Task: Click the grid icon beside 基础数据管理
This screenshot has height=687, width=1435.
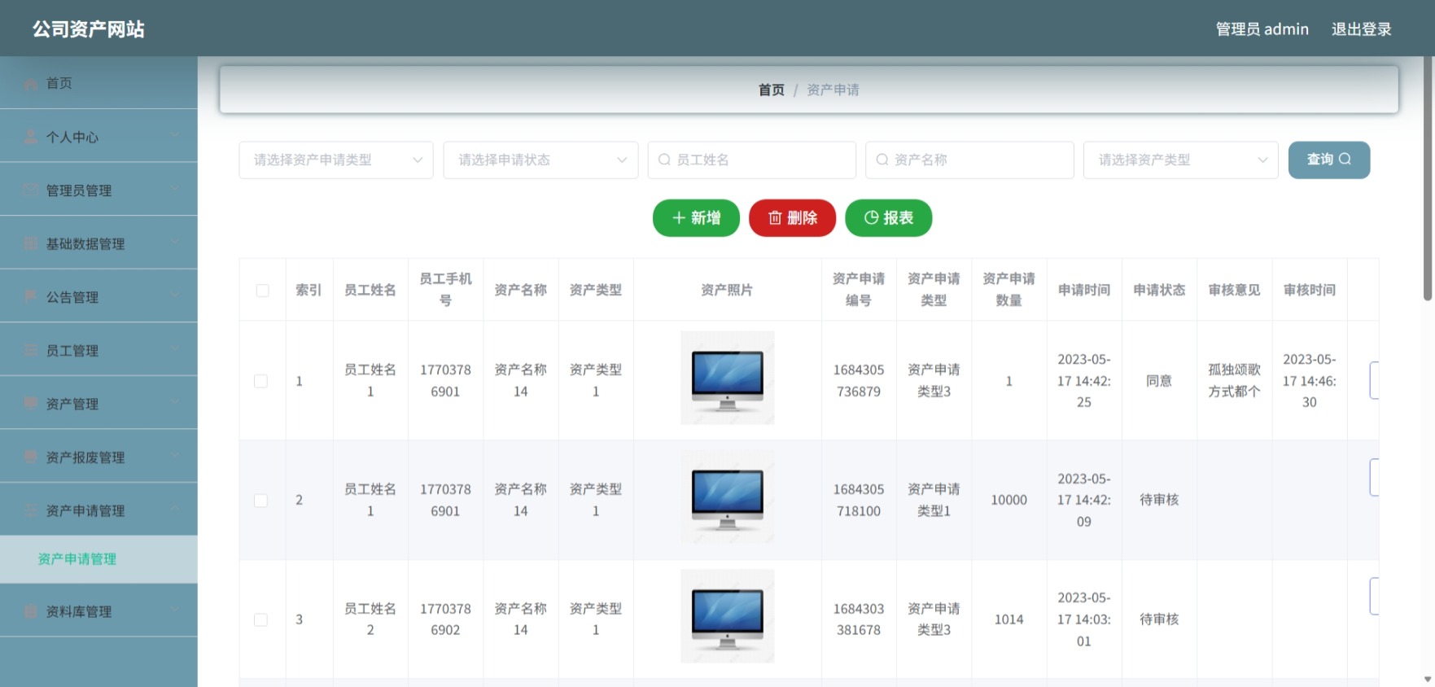Action: click(30, 243)
